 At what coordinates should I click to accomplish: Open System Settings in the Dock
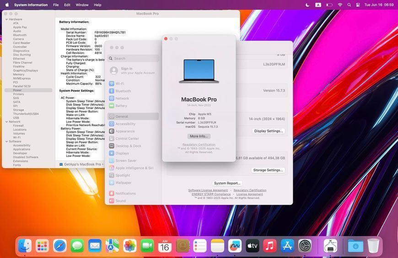tap(305, 246)
